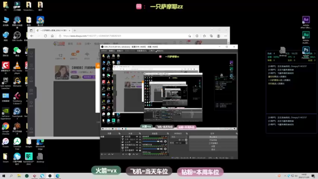Screen dimensions: 318x179
Task: Click Exit (退出) button in OBS controls
Action: pyautogui.click(x=213, y=150)
